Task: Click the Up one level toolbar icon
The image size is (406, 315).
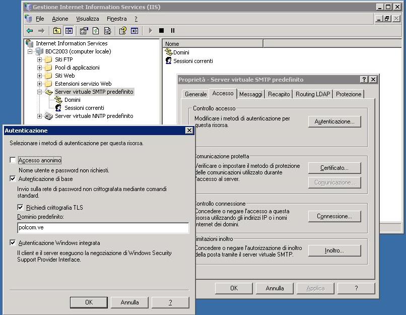Action: (x=57, y=31)
